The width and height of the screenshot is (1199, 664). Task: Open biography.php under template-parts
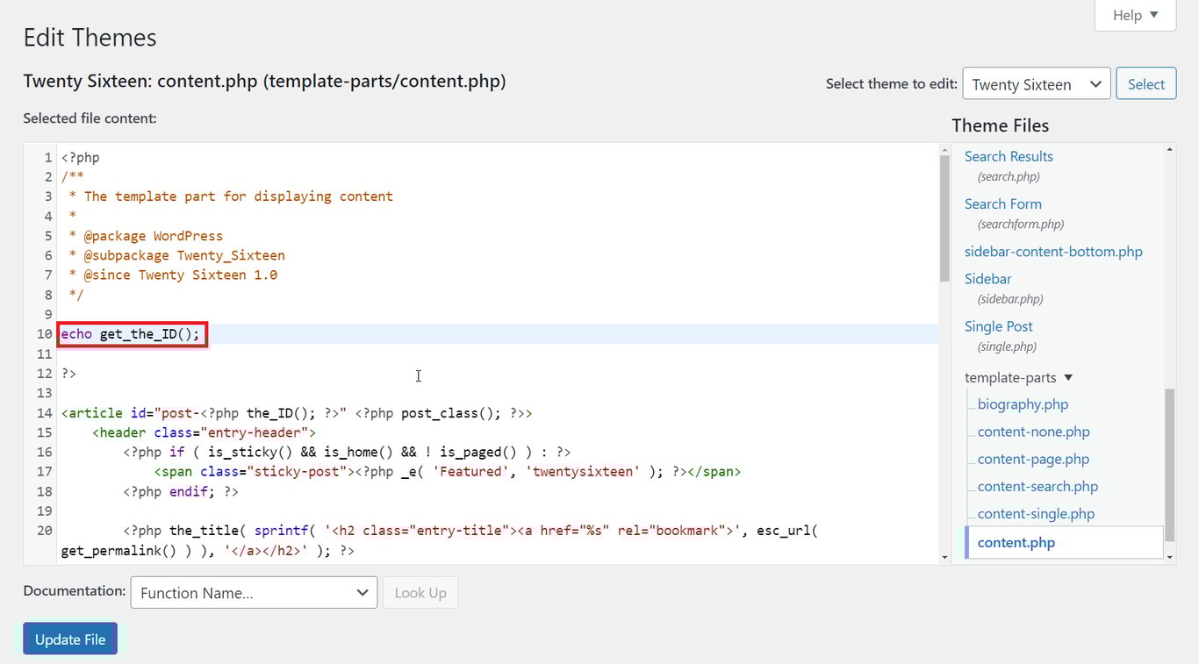(1023, 403)
